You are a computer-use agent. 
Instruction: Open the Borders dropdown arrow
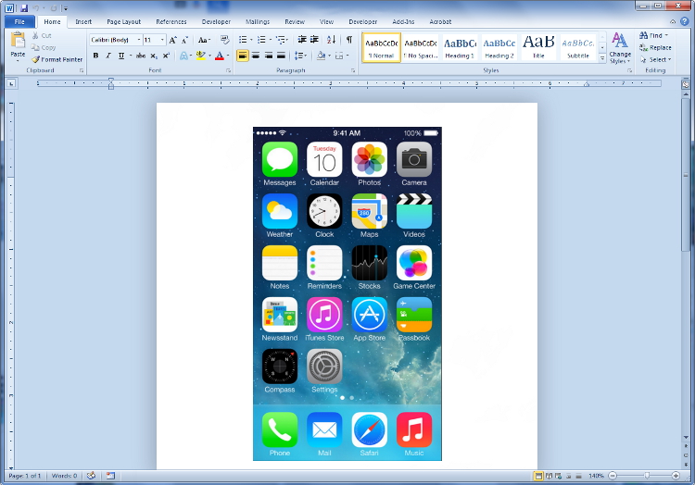pos(347,56)
